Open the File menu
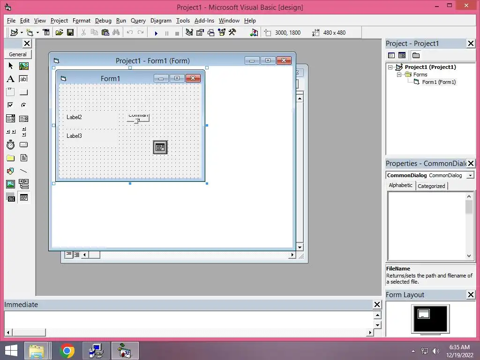 pyautogui.click(x=11, y=21)
